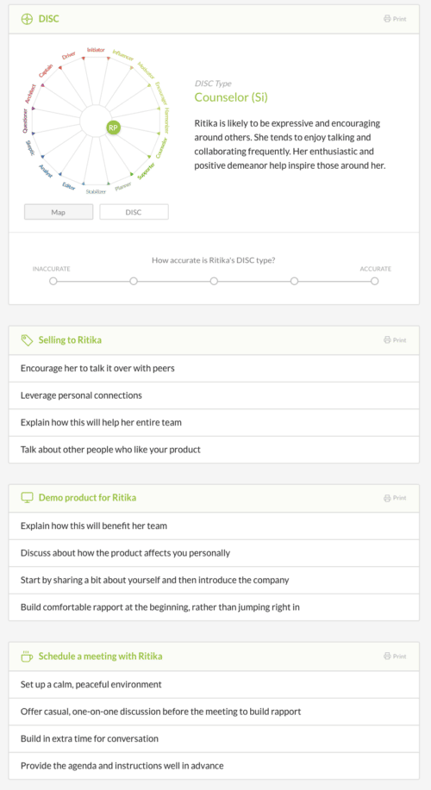Switch to the DISC view tab

click(134, 212)
